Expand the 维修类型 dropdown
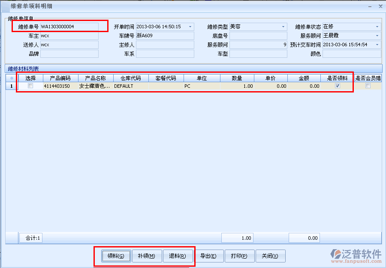 point(283,27)
